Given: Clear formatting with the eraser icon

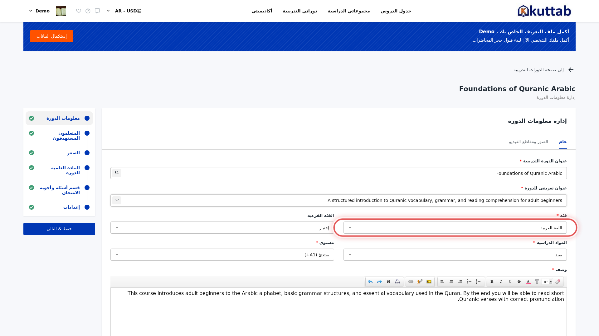Looking at the screenshot, I should [x=558, y=282].
